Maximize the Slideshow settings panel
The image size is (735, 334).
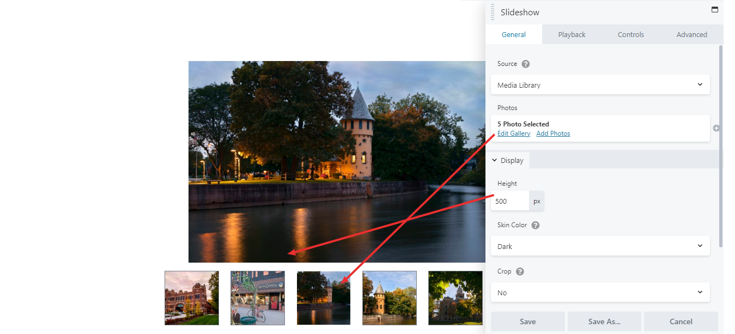(715, 10)
